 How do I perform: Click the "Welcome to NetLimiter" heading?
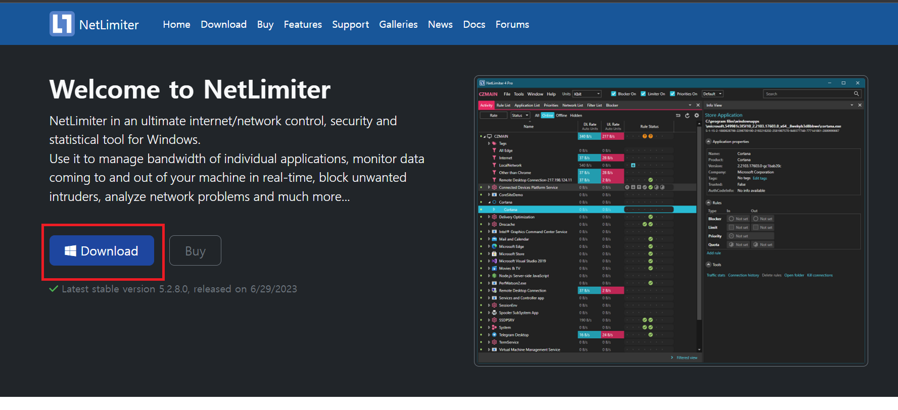click(190, 89)
